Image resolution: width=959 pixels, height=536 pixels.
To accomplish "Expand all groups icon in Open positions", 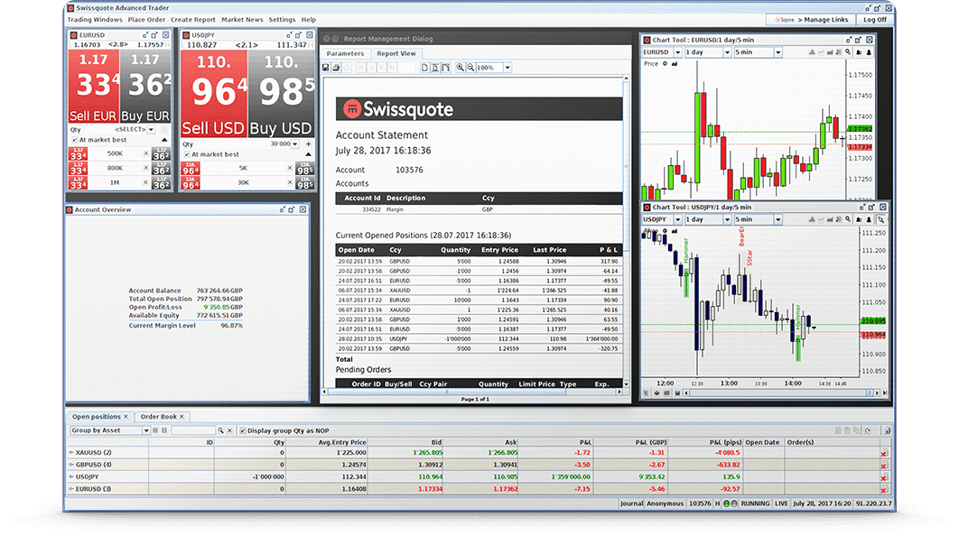I will point(155,430).
